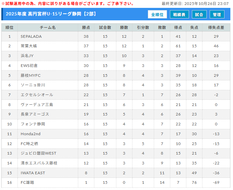Click the 得点 column header
Screen dimensions: 233x190
[x=178, y=28]
